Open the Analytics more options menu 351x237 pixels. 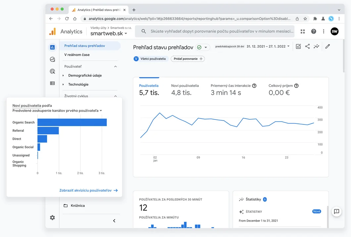[324, 31]
